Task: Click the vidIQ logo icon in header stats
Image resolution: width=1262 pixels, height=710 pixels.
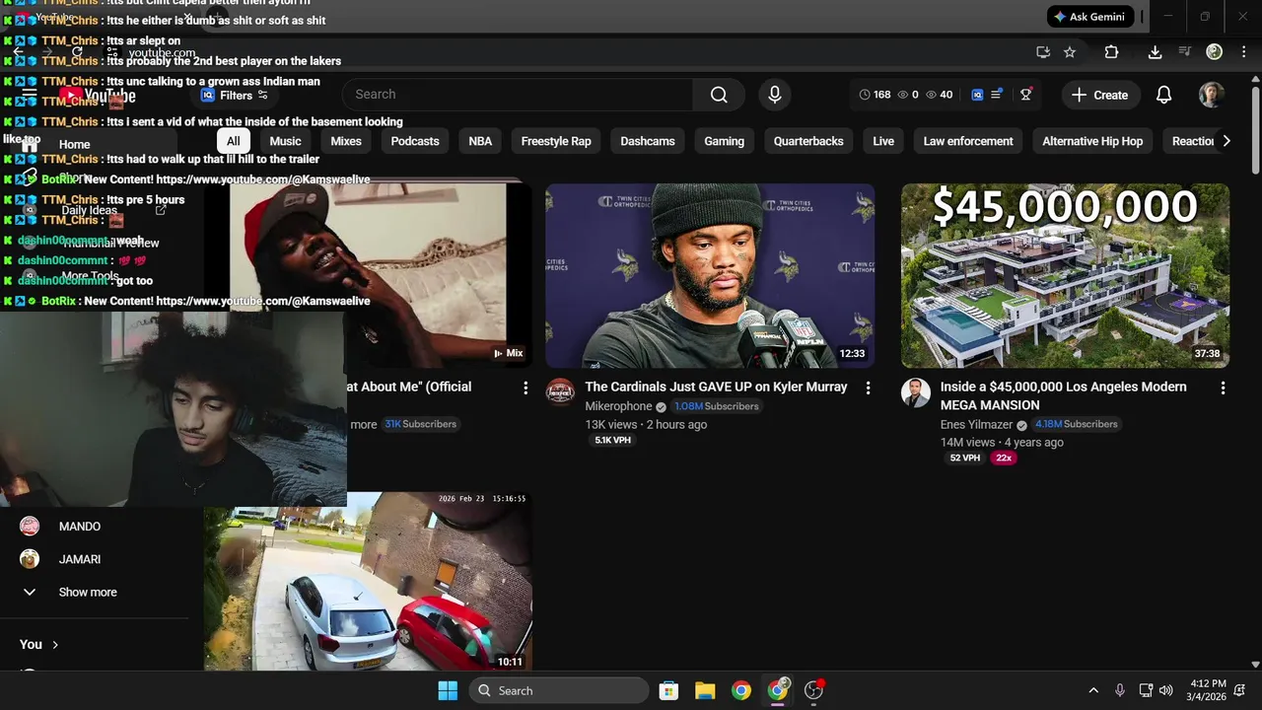Action: 977,95
